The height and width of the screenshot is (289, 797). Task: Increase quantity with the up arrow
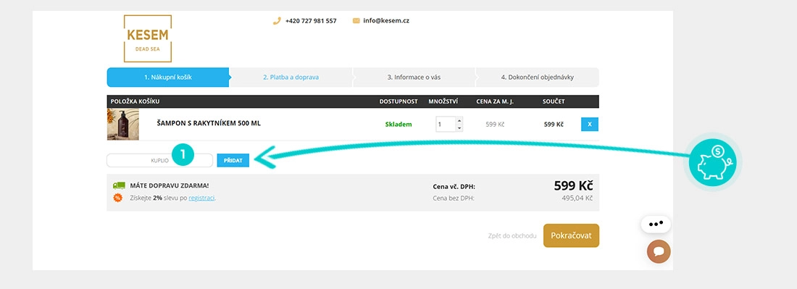459,121
